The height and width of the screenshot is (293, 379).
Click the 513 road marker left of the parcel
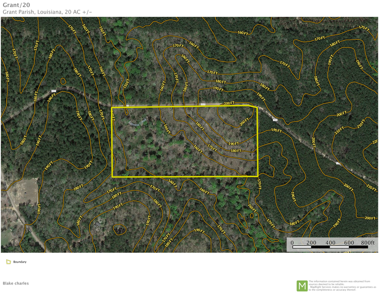coord(53,90)
